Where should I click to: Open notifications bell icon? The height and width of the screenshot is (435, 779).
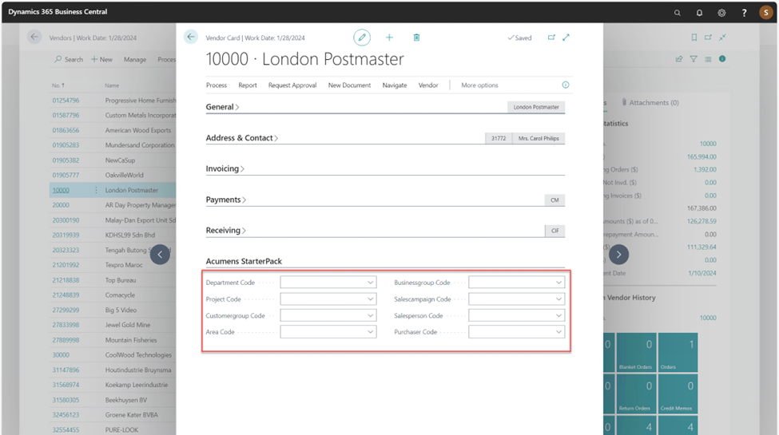click(x=699, y=13)
